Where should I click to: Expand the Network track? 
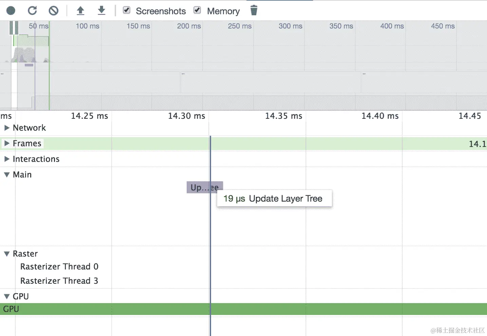point(6,128)
